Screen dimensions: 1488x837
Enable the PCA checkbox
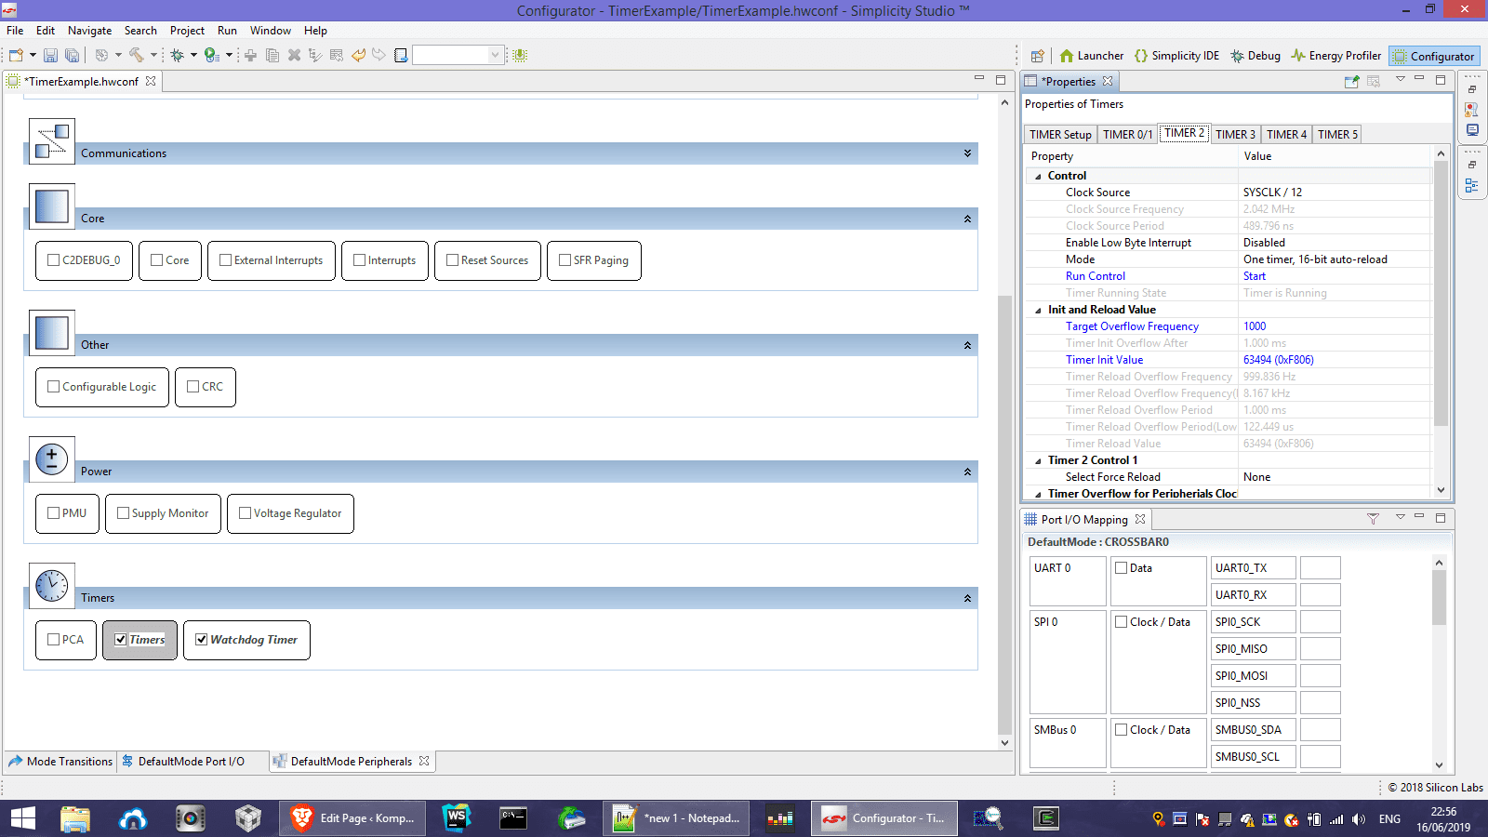[54, 640]
